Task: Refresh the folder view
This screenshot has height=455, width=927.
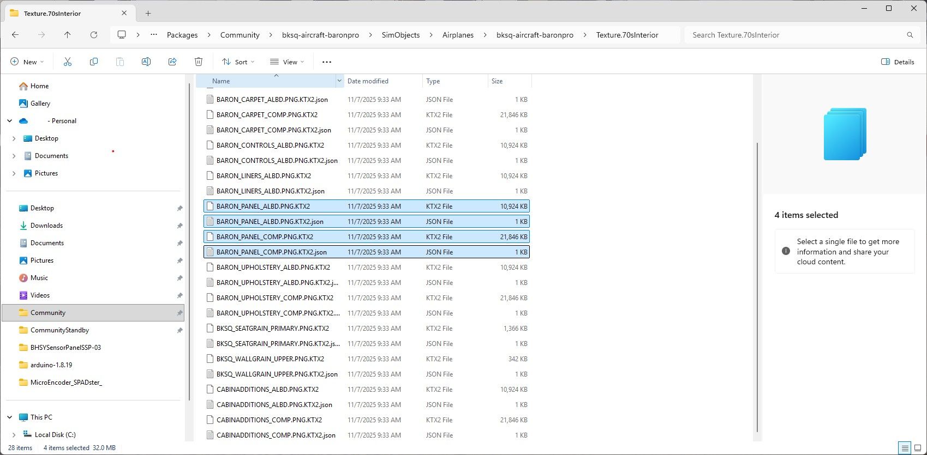Action: click(x=94, y=35)
